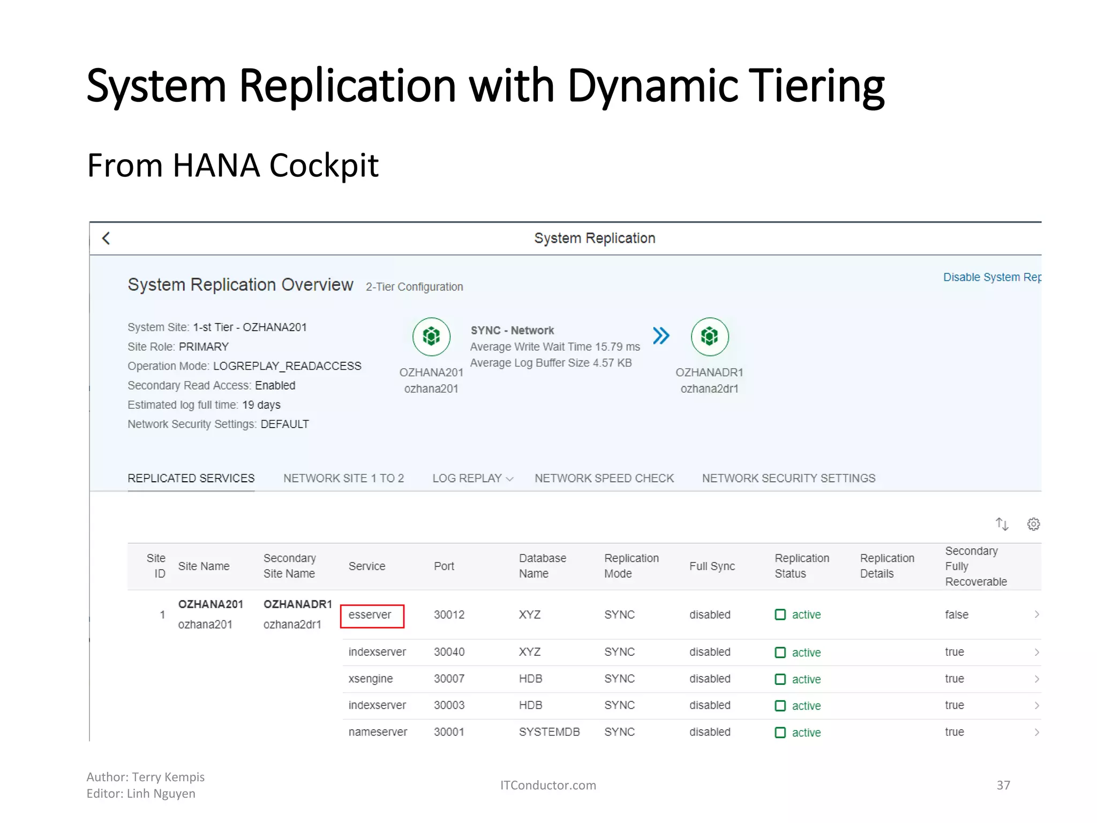
Task: Click the Replication Mode column header
Action: [632, 566]
